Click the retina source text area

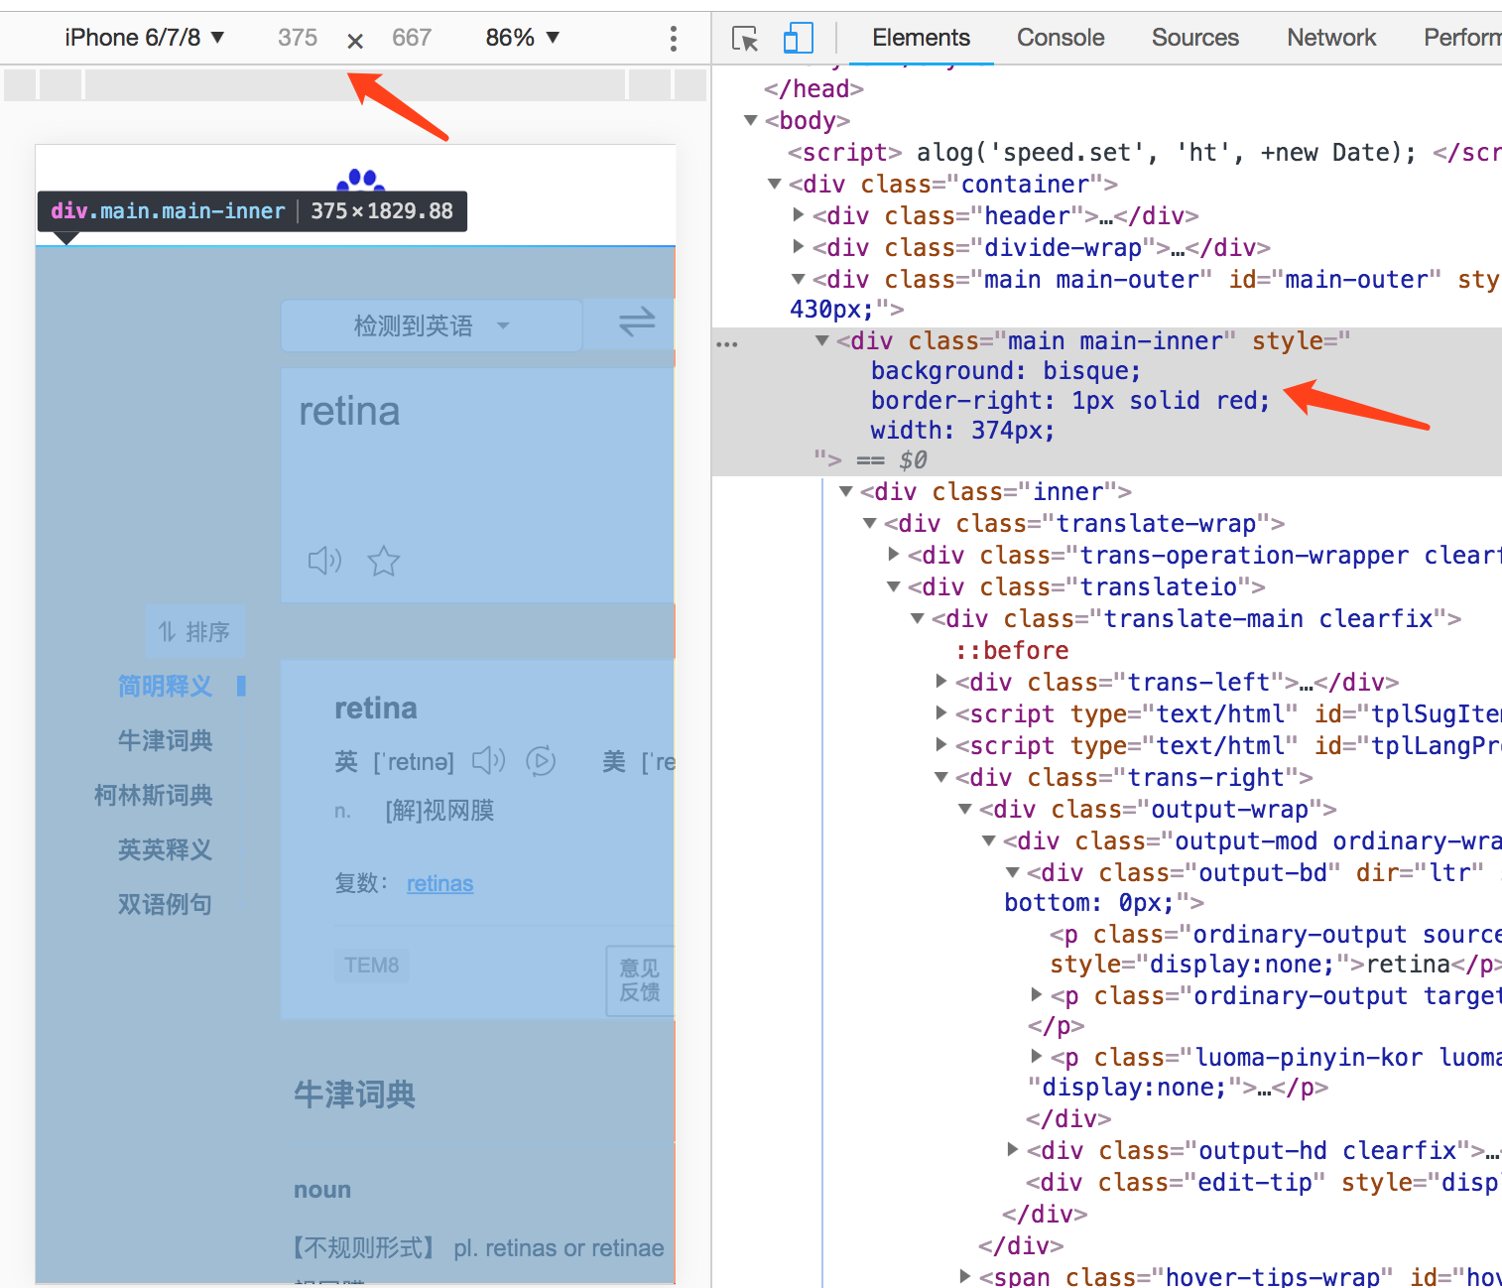click(478, 485)
